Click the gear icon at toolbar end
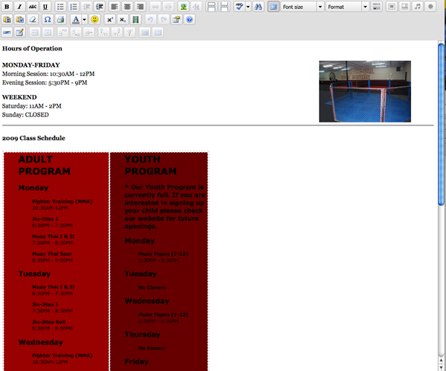The width and height of the screenshot is (446, 371). 430,7
